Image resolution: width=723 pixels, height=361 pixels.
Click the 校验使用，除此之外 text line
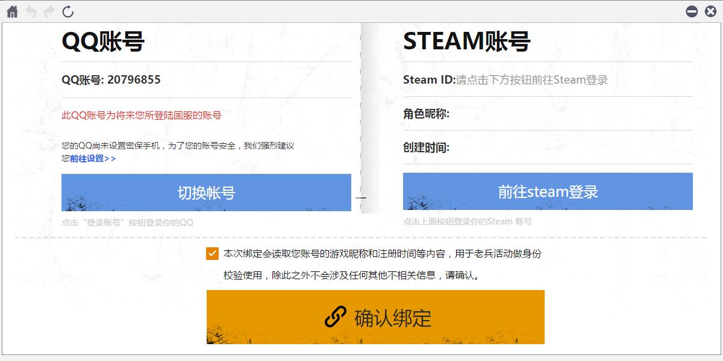(352, 276)
